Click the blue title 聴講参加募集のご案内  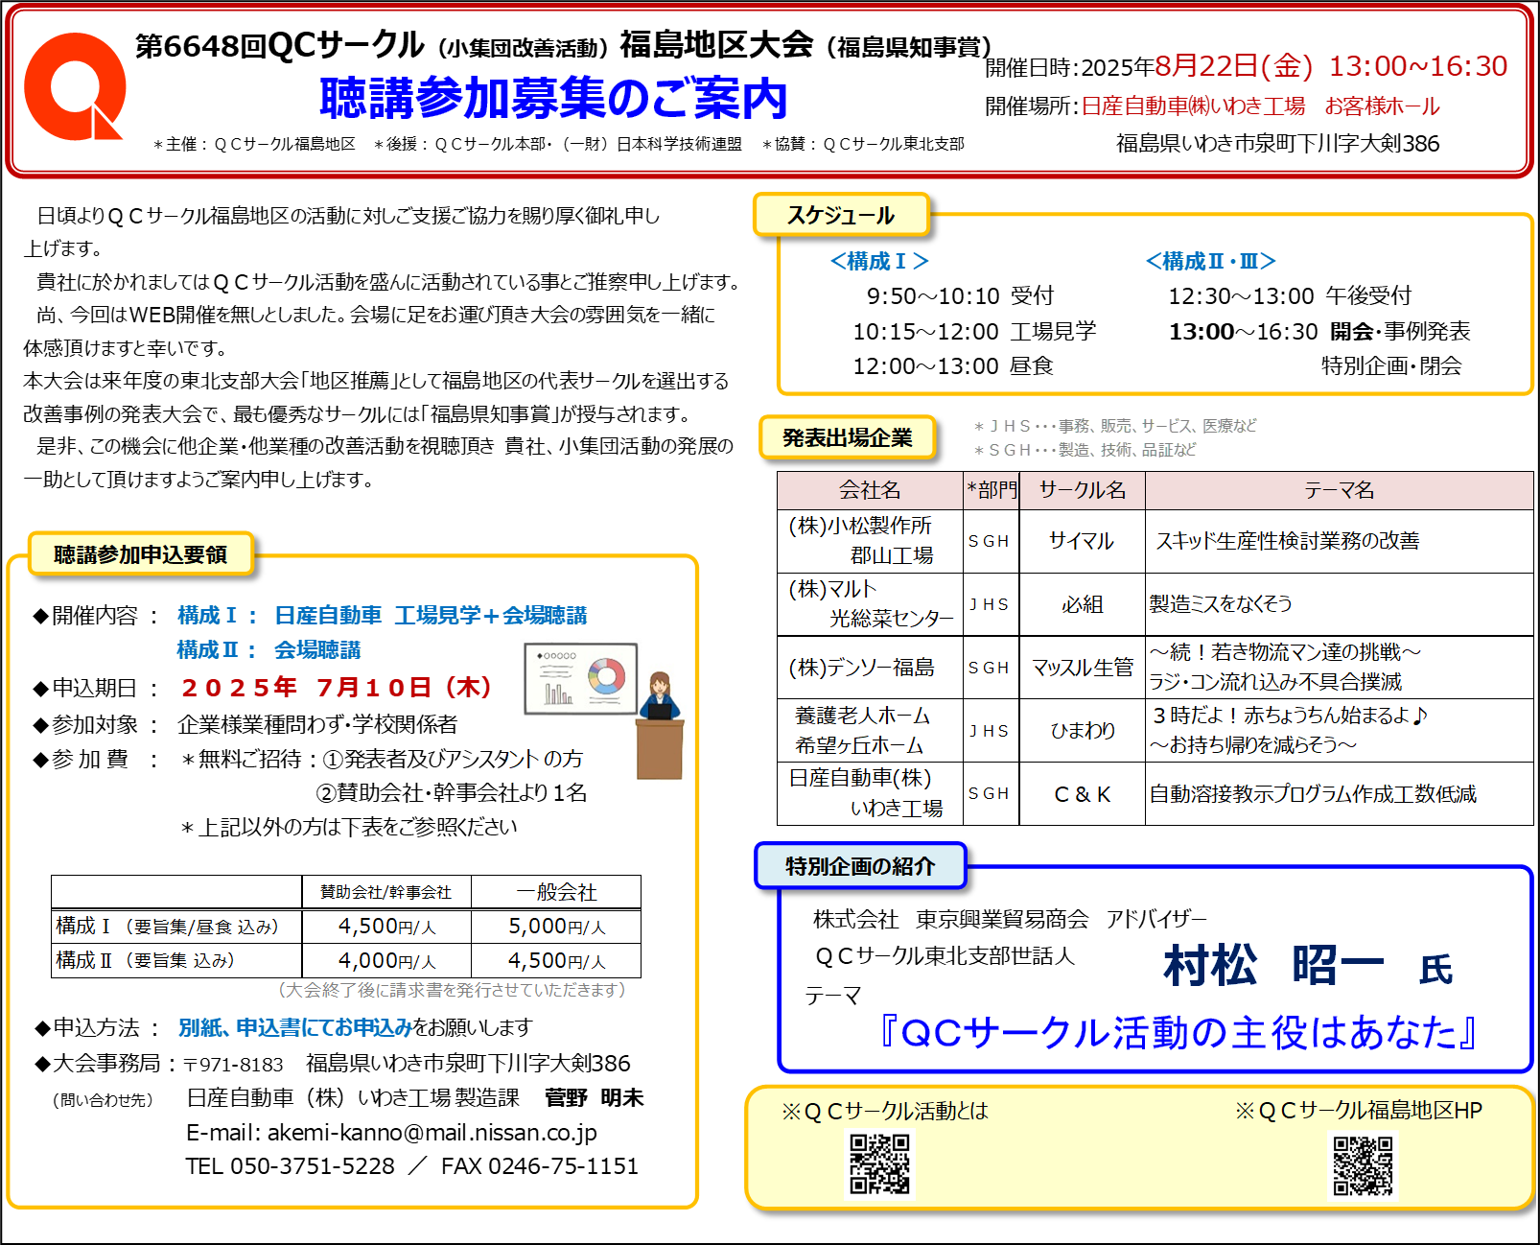[553, 98]
